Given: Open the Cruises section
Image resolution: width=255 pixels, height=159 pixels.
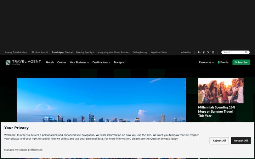Looking at the screenshot, I should pos(62,62).
